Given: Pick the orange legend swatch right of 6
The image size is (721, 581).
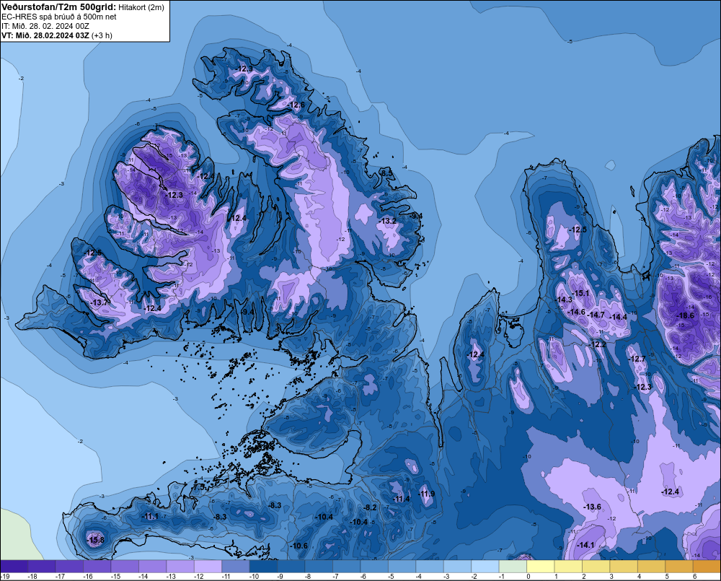Looking at the screenshot, I should coord(707,566).
